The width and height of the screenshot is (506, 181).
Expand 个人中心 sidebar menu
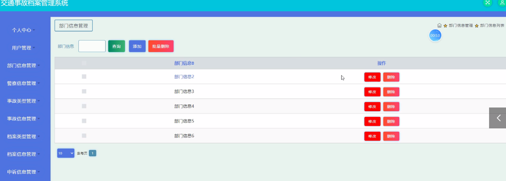pos(24,30)
